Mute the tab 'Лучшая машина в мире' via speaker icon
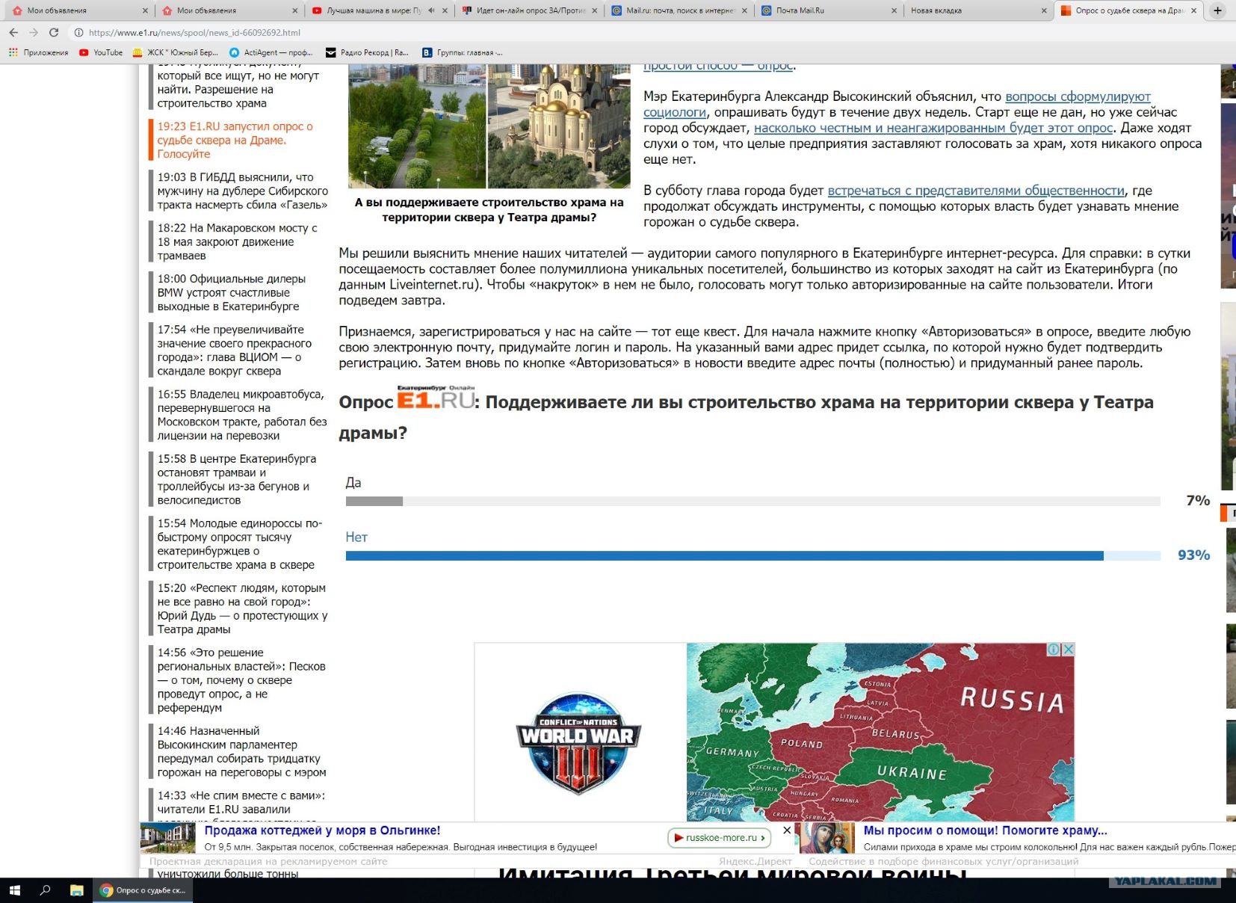 point(431,10)
